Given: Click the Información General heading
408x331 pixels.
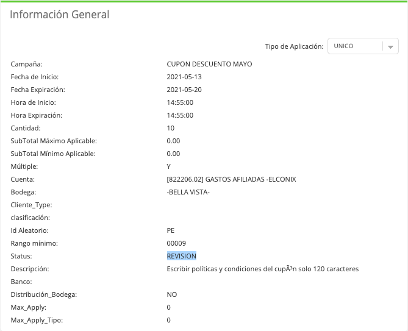Looking at the screenshot, I should (60, 15).
